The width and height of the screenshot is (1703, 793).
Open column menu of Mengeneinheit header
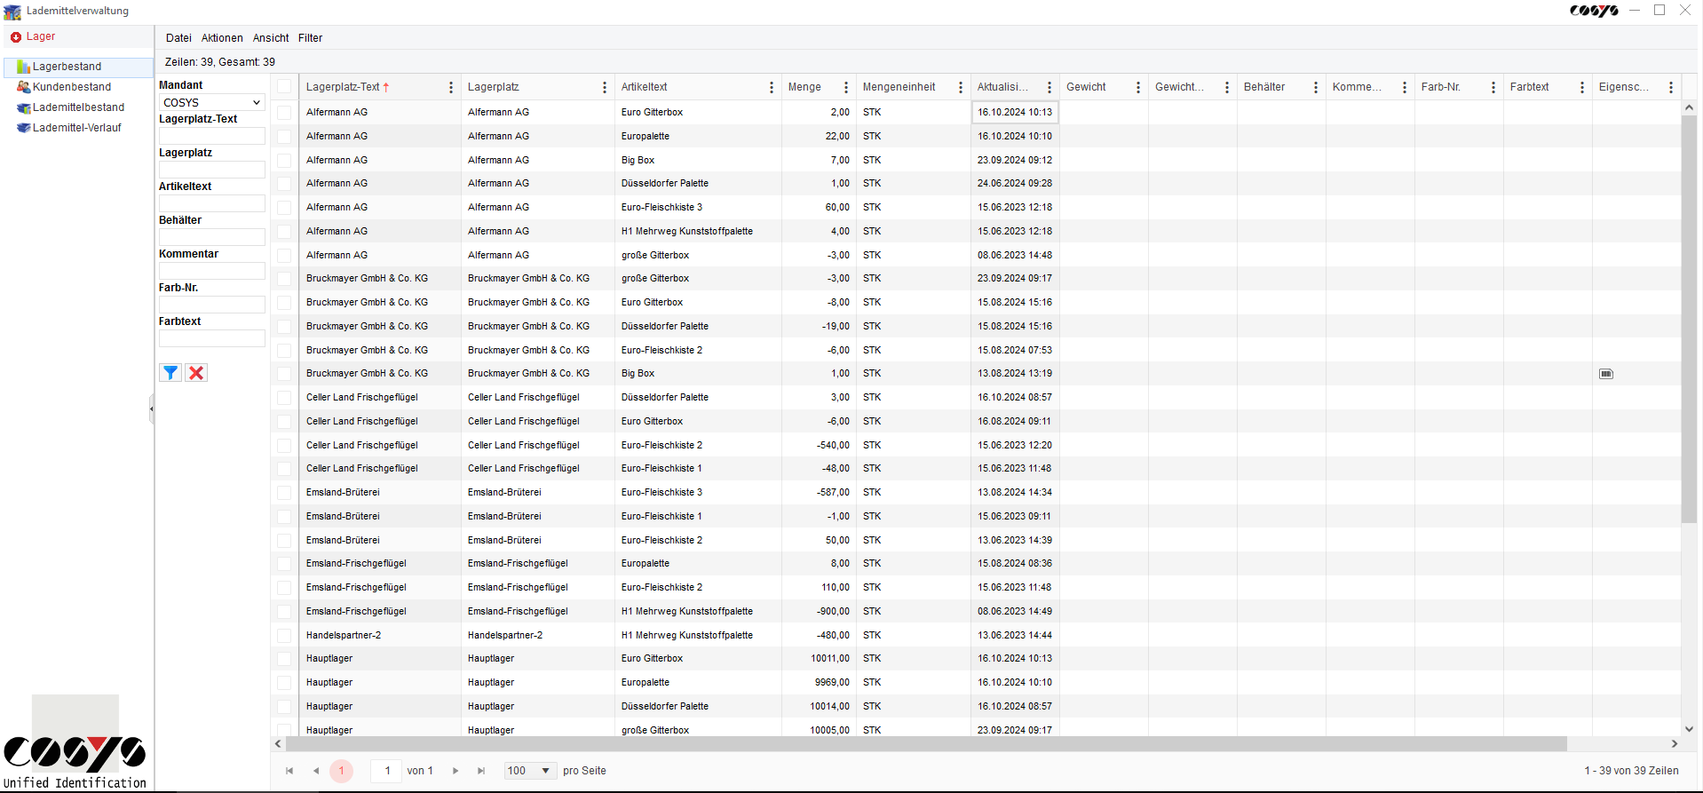click(961, 87)
